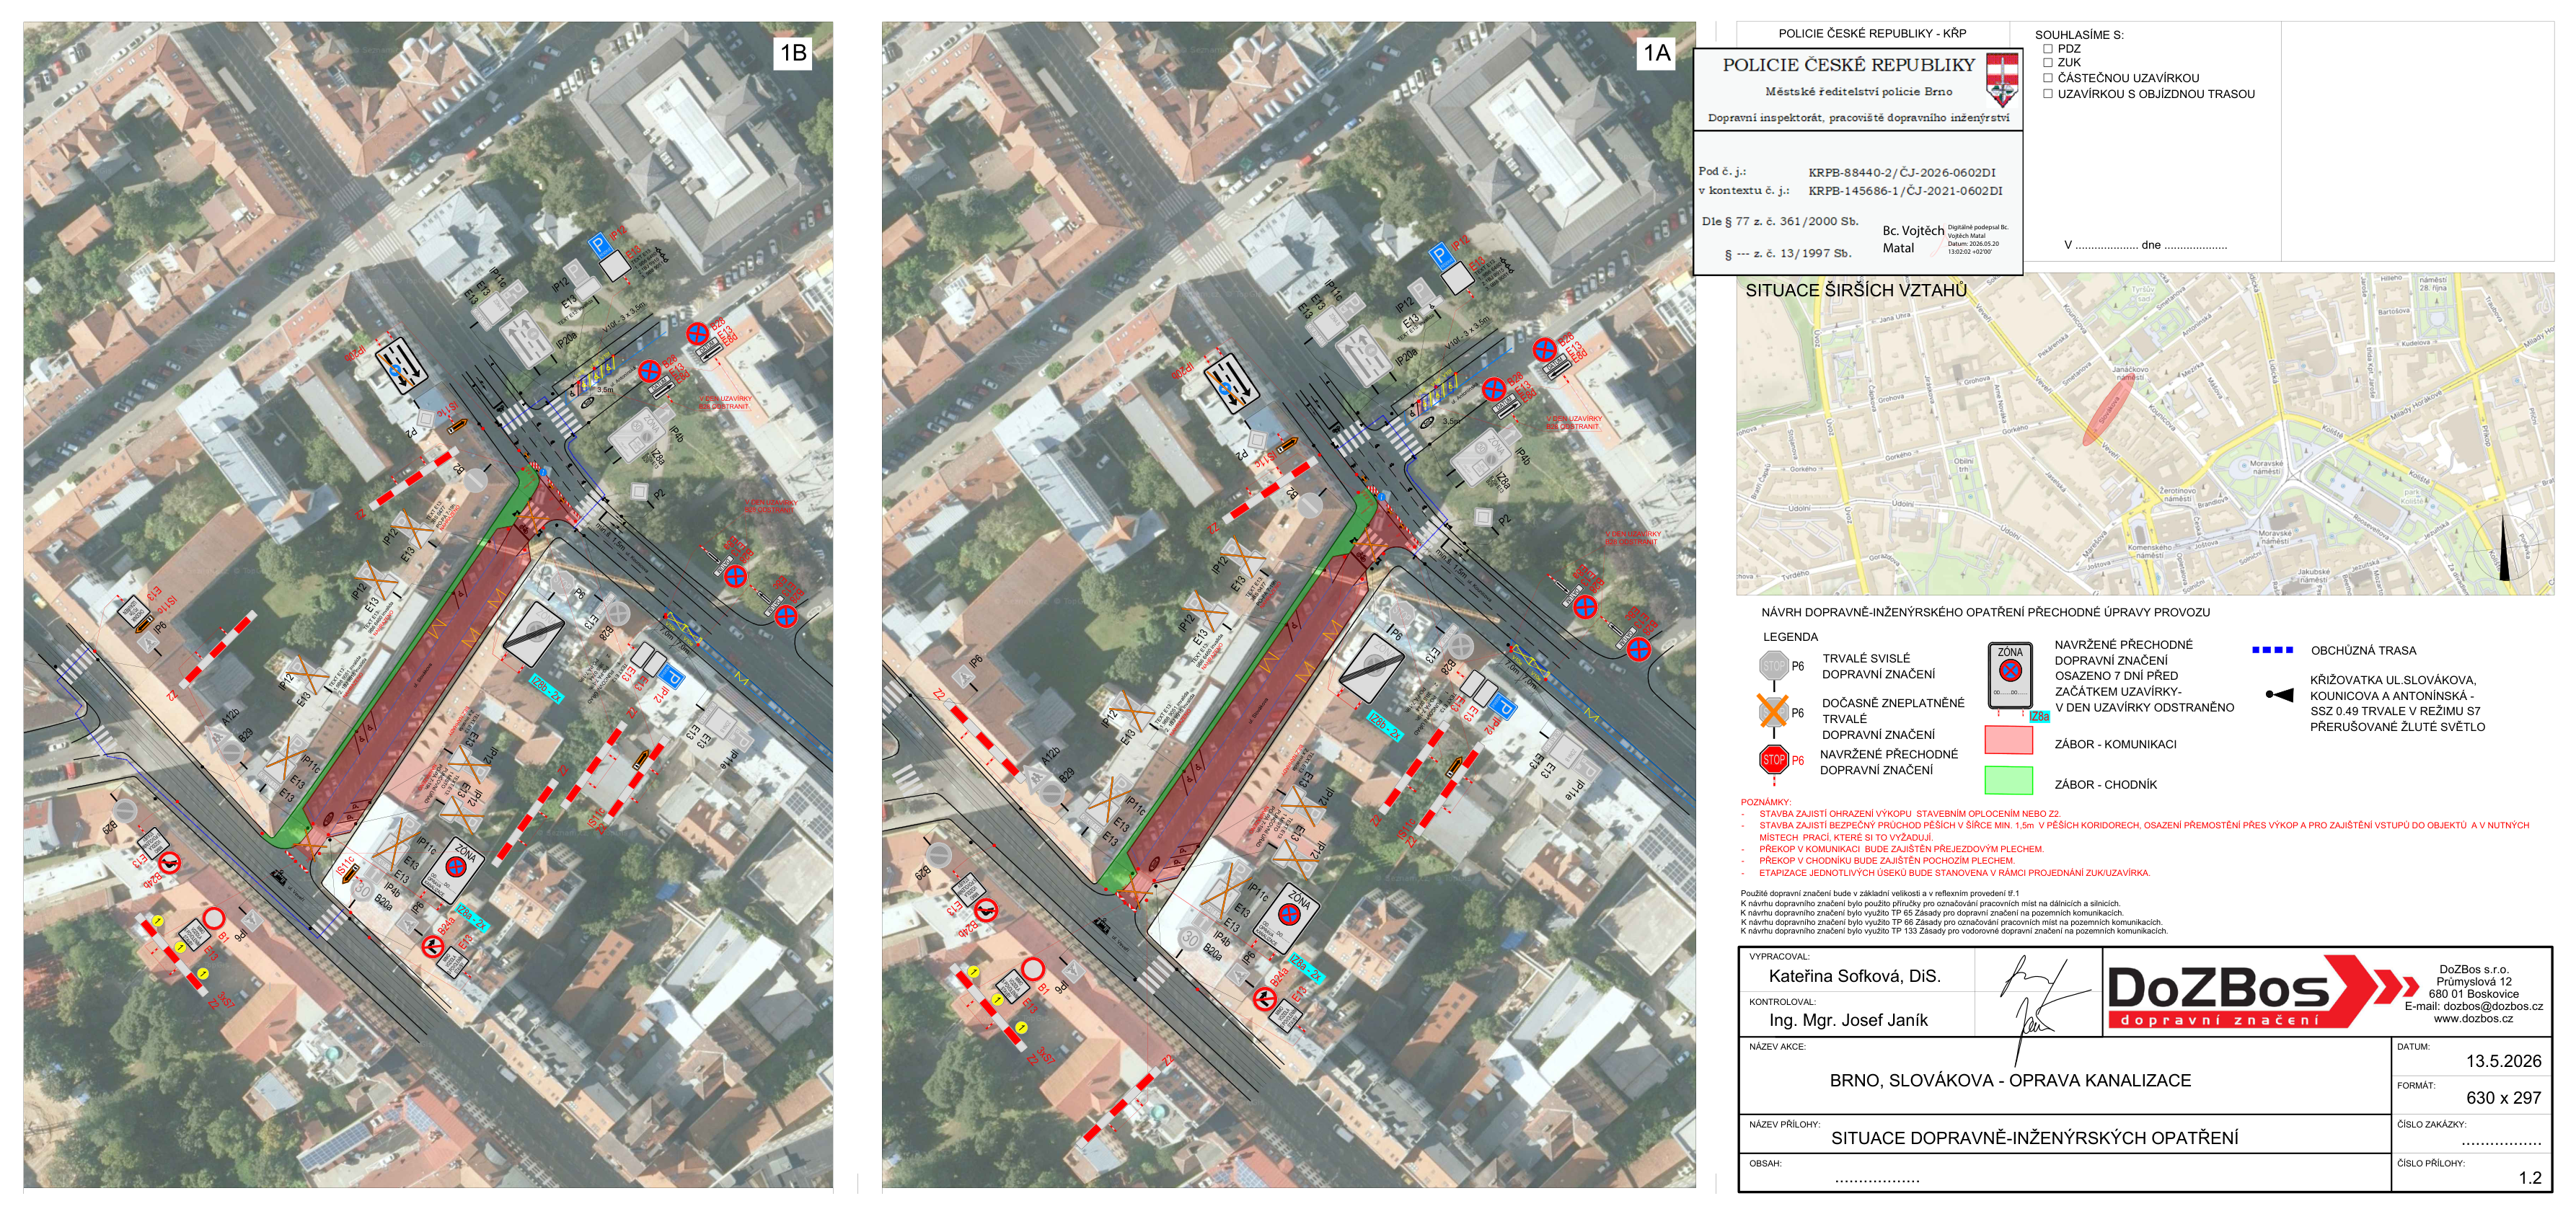Click the 'SOUHLASÍME S:' heading
This screenshot has width=2576, height=1214.
tap(2079, 34)
